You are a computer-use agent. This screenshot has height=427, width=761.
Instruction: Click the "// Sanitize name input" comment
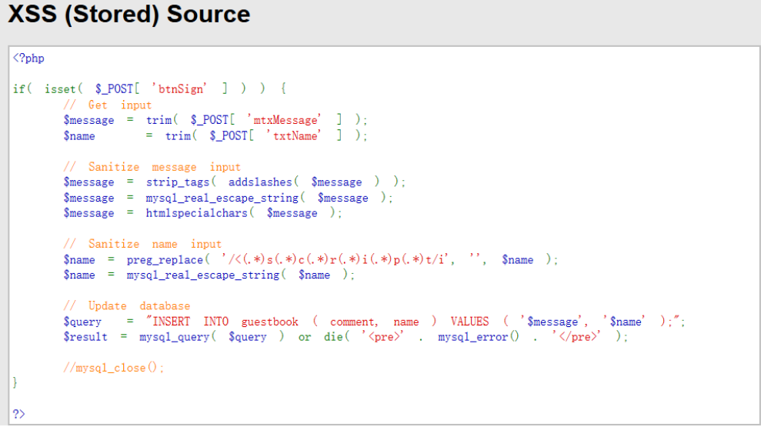tap(143, 244)
